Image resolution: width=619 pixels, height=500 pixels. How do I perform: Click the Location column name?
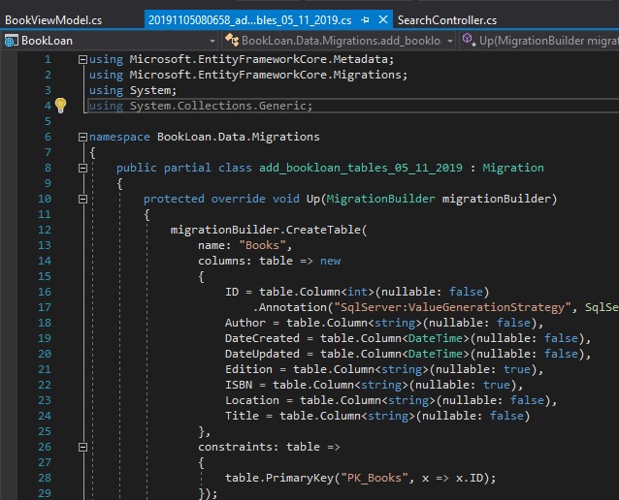click(x=252, y=400)
